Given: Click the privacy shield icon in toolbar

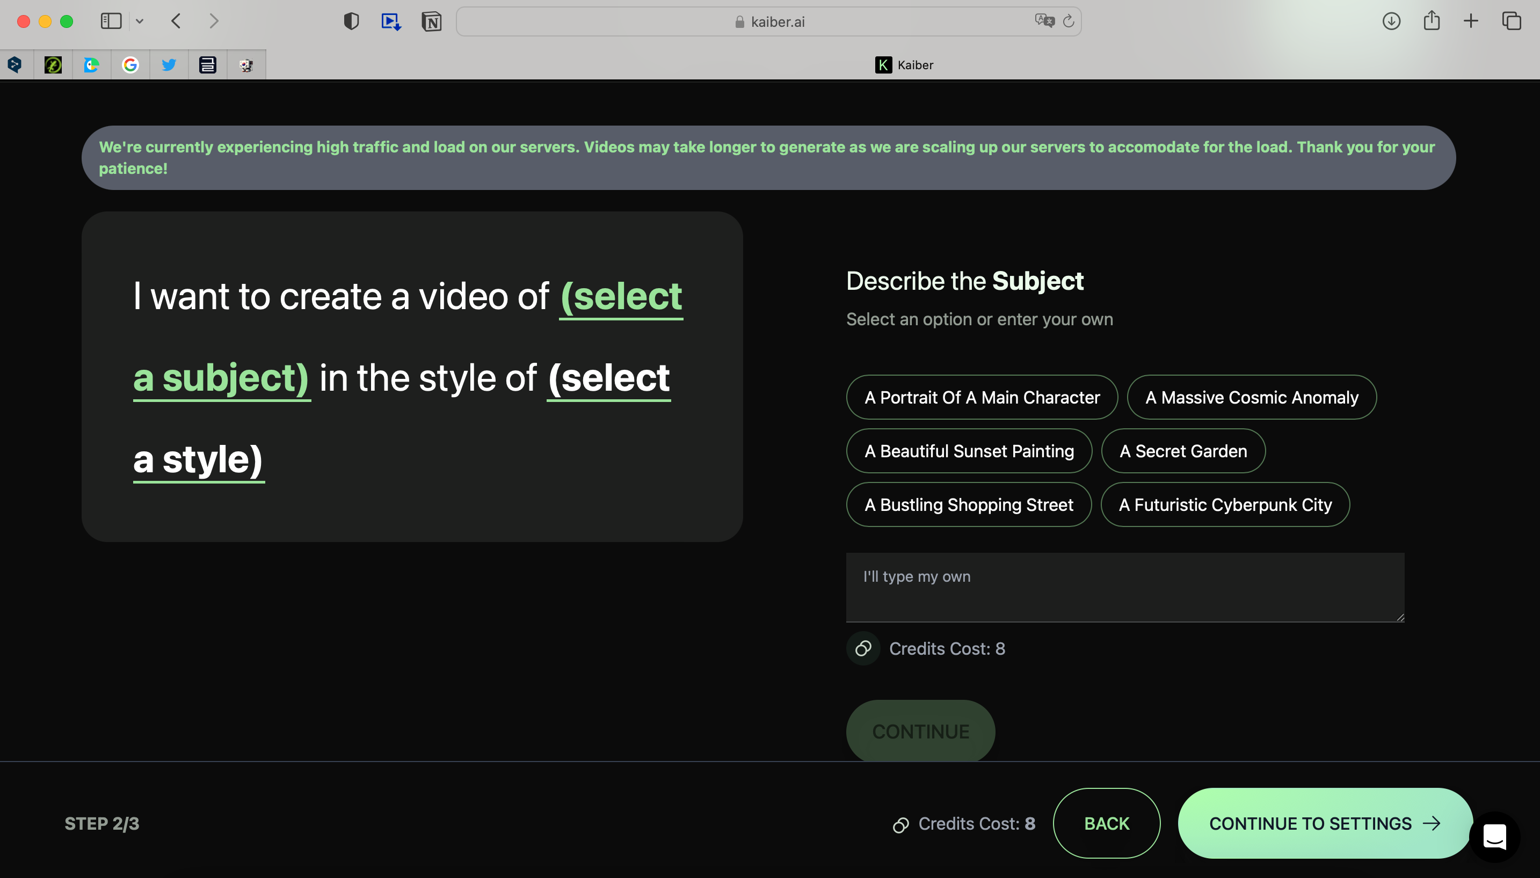Looking at the screenshot, I should point(351,21).
